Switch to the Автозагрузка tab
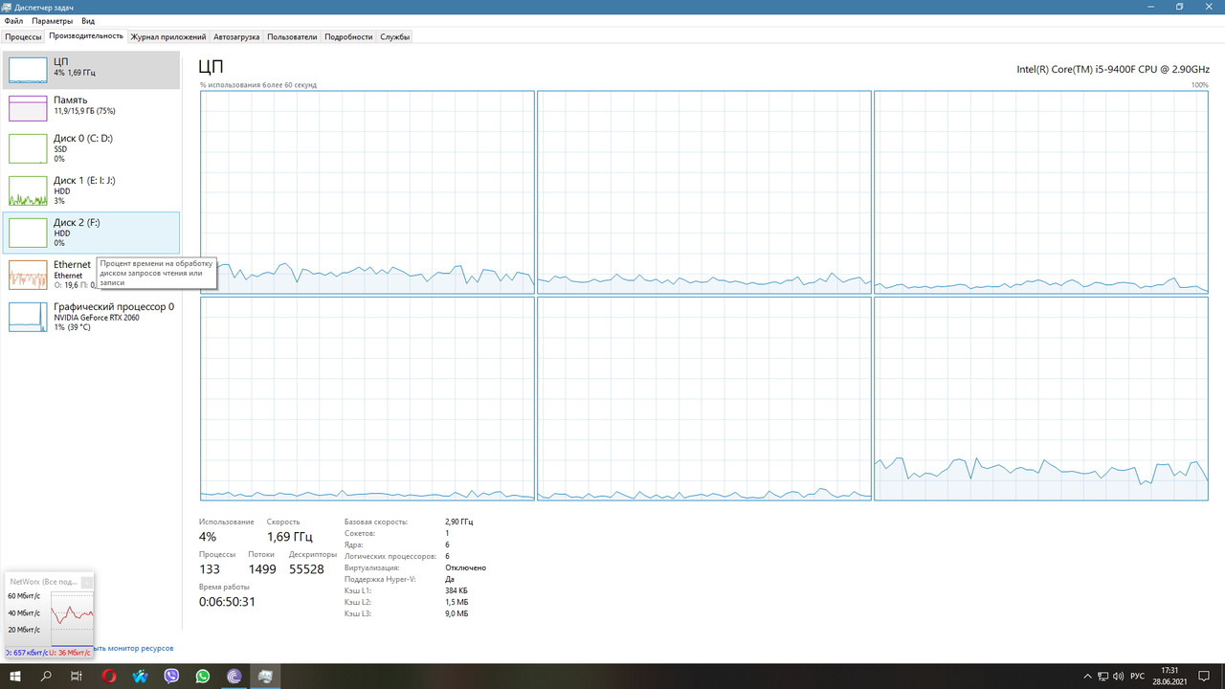 click(x=236, y=36)
